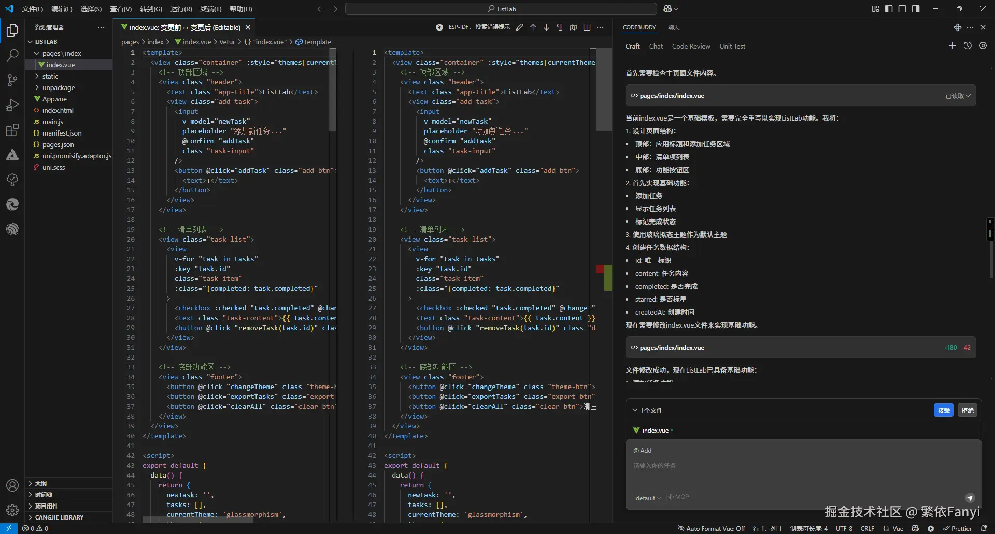Go to previous change with the up arrow
The height and width of the screenshot is (534, 995).
click(533, 27)
